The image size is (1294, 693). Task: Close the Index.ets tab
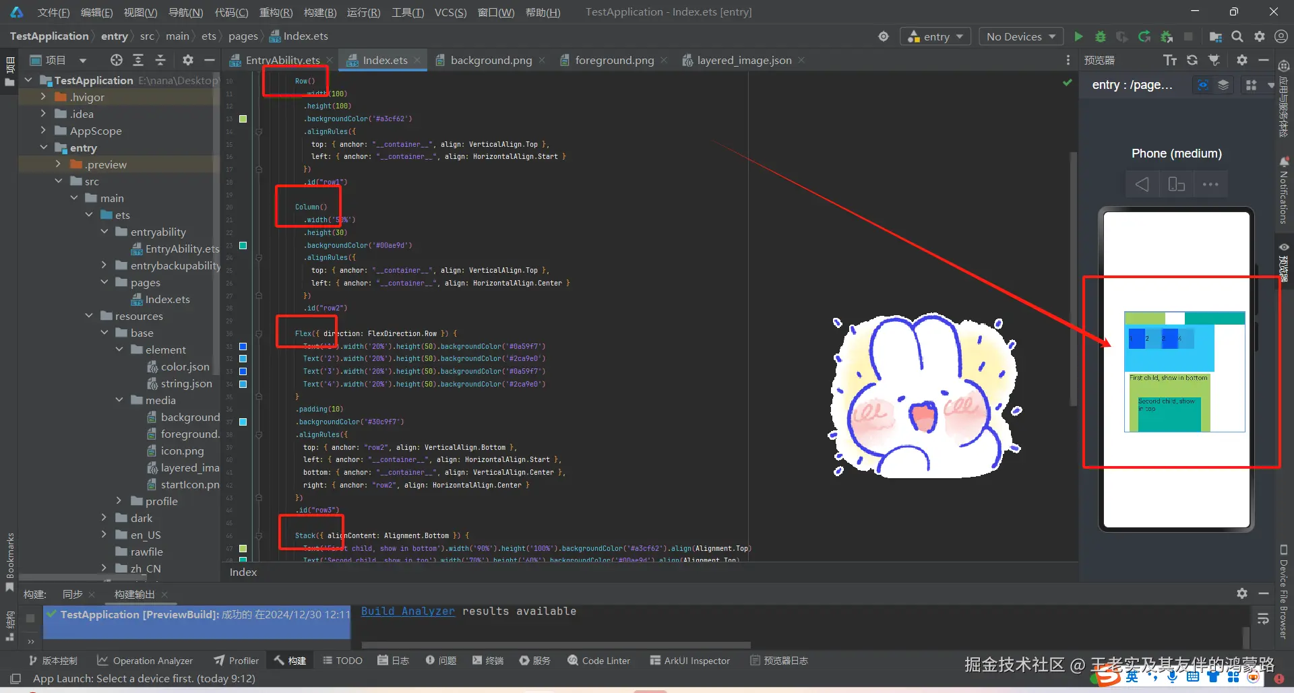[417, 60]
